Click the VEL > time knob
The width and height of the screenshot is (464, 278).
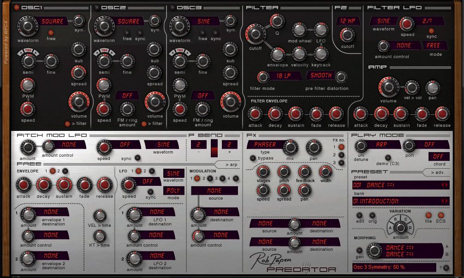point(100,216)
